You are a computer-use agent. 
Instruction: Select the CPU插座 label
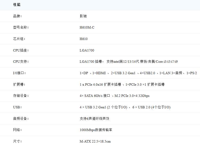(21, 50)
